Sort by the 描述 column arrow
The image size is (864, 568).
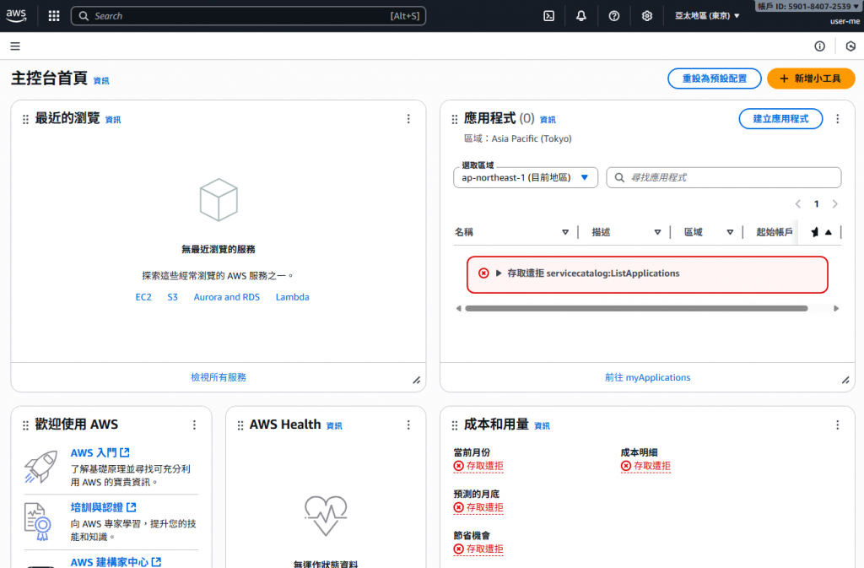[x=657, y=232]
